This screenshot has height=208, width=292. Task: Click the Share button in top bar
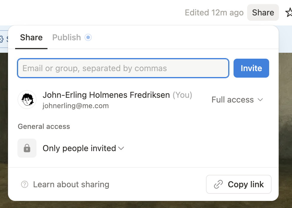click(x=263, y=12)
